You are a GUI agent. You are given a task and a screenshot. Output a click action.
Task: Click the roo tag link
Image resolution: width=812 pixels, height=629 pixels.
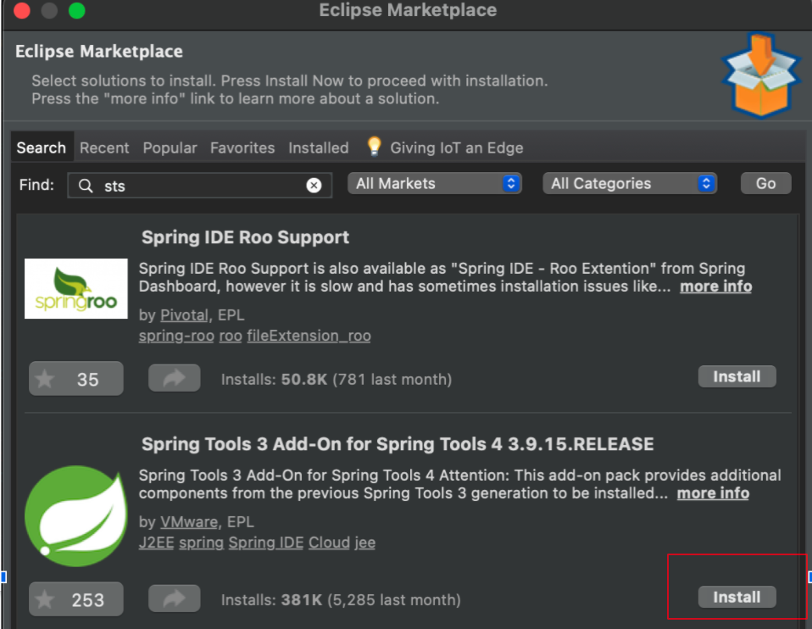pyautogui.click(x=231, y=336)
